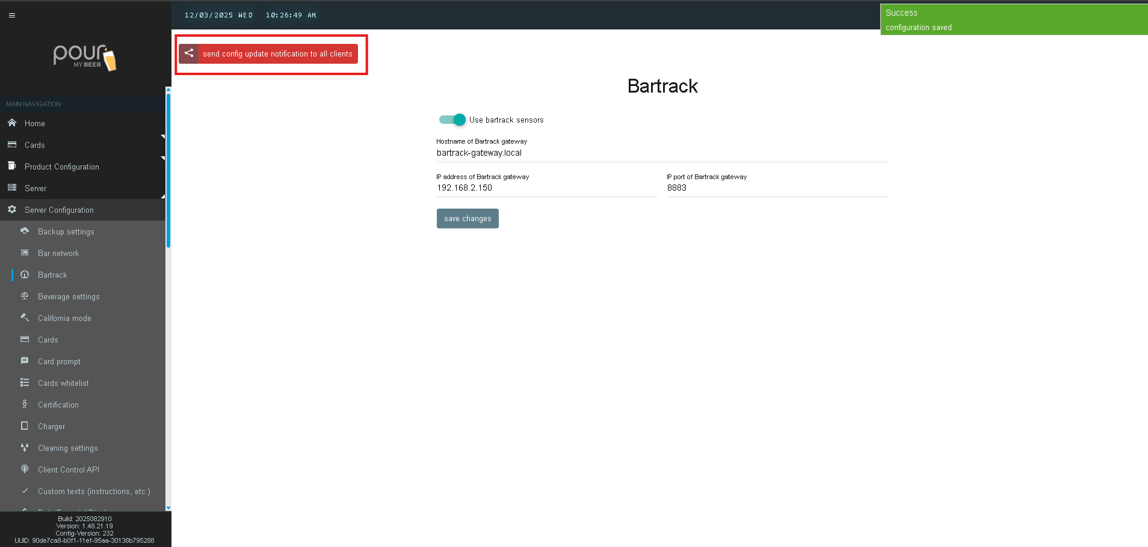Click the California mode gavel icon

click(x=25, y=318)
